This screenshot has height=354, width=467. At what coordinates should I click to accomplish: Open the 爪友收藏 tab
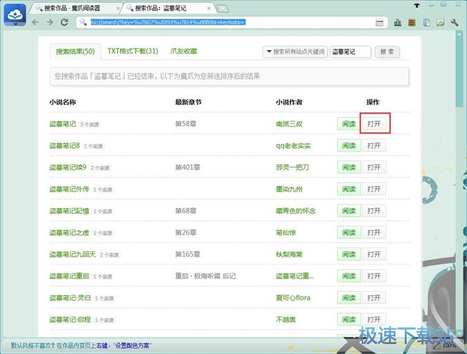pos(183,51)
